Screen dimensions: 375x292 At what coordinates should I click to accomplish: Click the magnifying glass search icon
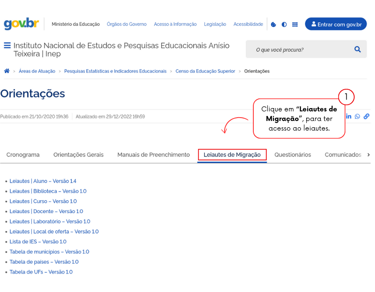(357, 49)
